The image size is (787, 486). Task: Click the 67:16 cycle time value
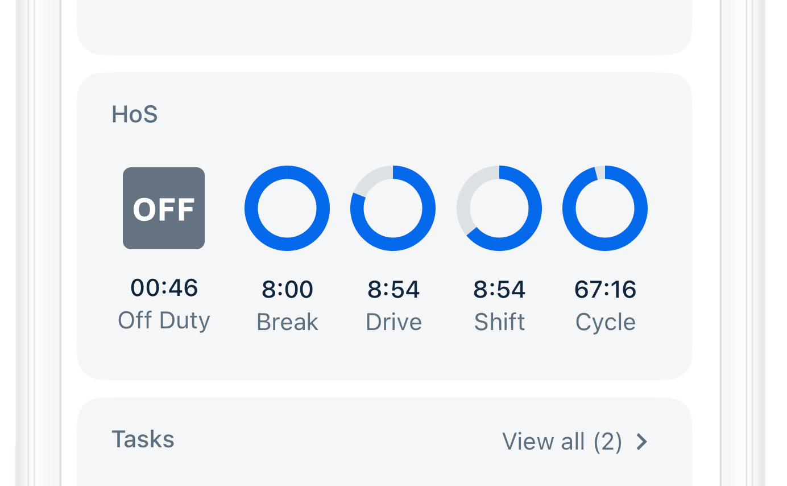point(605,290)
